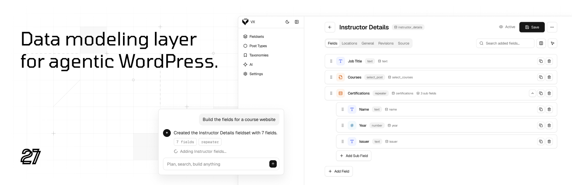Viewport: 572px width, 185px height.
Task: Duplicate the Courses field
Action: pyautogui.click(x=541, y=77)
